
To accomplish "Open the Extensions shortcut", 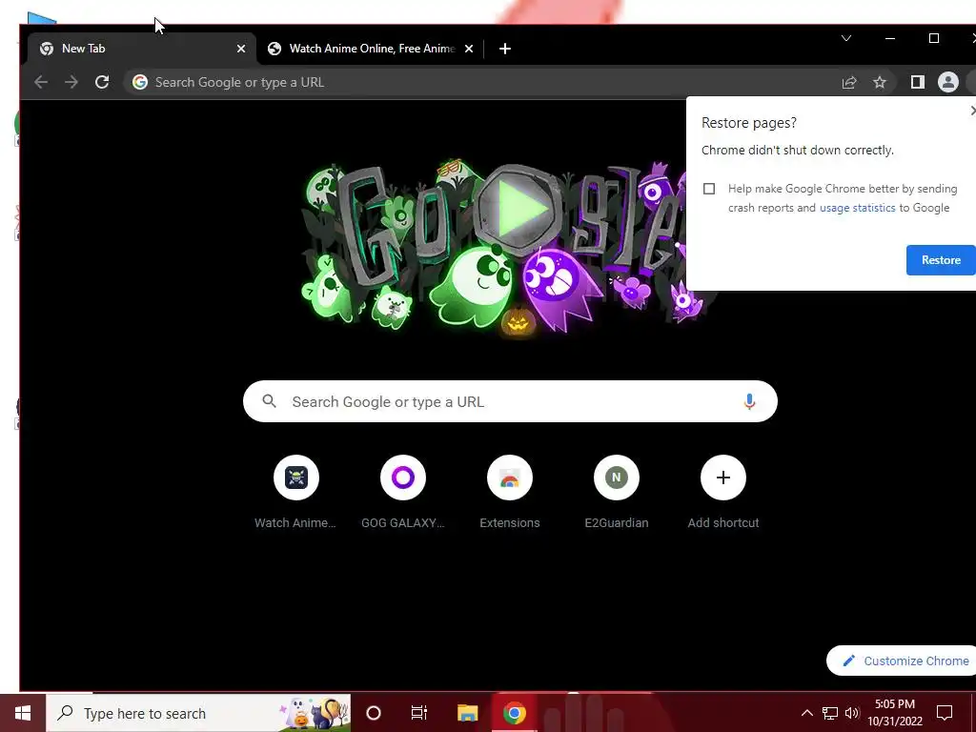I will point(510,492).
